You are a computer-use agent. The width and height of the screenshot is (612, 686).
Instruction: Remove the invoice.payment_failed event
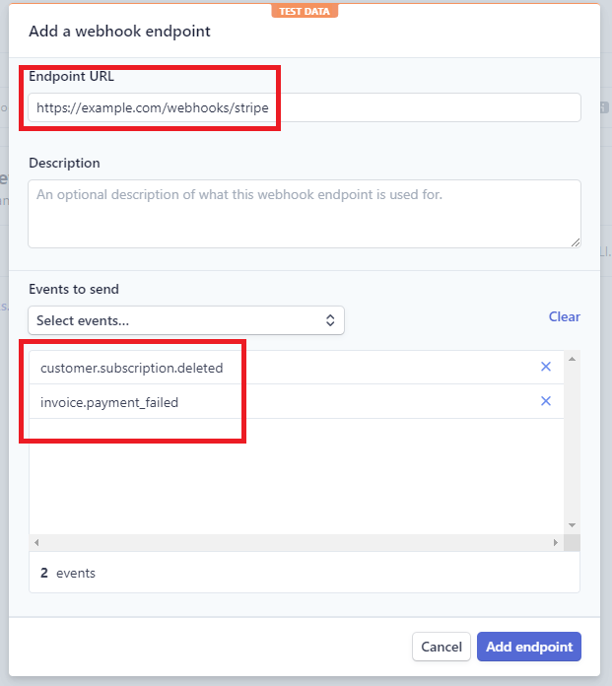click(x=546, y=401)
